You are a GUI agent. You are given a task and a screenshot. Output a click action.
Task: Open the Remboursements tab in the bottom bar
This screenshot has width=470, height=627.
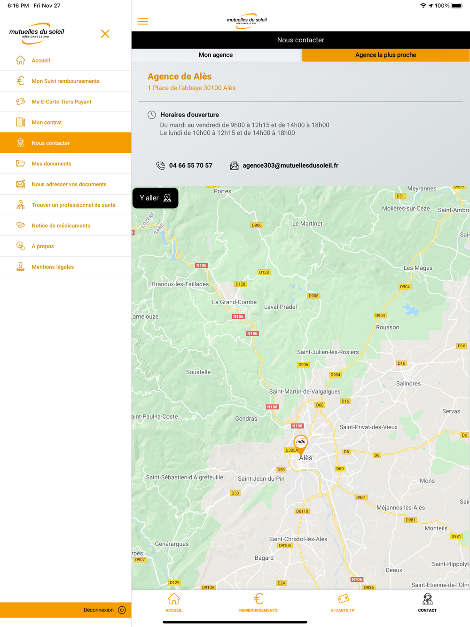(258, 603)
